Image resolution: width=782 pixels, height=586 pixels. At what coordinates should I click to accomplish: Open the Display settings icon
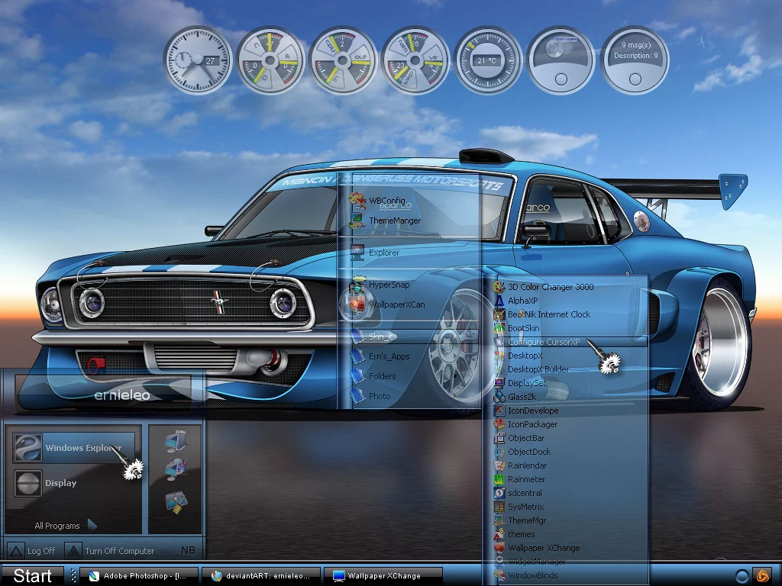[x=28, y=484]
